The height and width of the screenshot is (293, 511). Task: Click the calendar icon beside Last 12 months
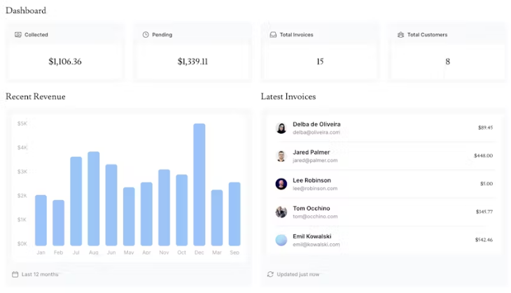point(15,274)
